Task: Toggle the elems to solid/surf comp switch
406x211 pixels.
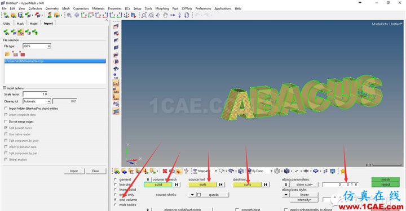Action: (x=148, y=209)
